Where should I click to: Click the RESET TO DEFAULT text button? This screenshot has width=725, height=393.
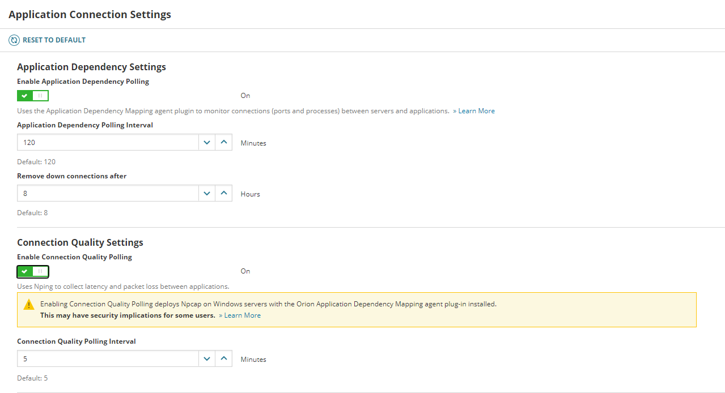coord(54,40)
